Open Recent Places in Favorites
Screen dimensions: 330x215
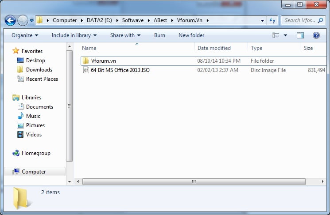(42, 79)
